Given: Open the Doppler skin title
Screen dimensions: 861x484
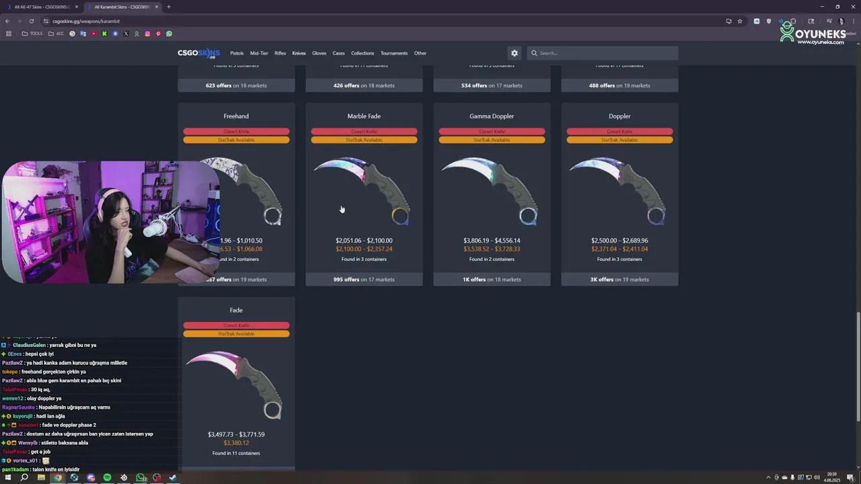Looking at the screenshot, I should [620, 116].
